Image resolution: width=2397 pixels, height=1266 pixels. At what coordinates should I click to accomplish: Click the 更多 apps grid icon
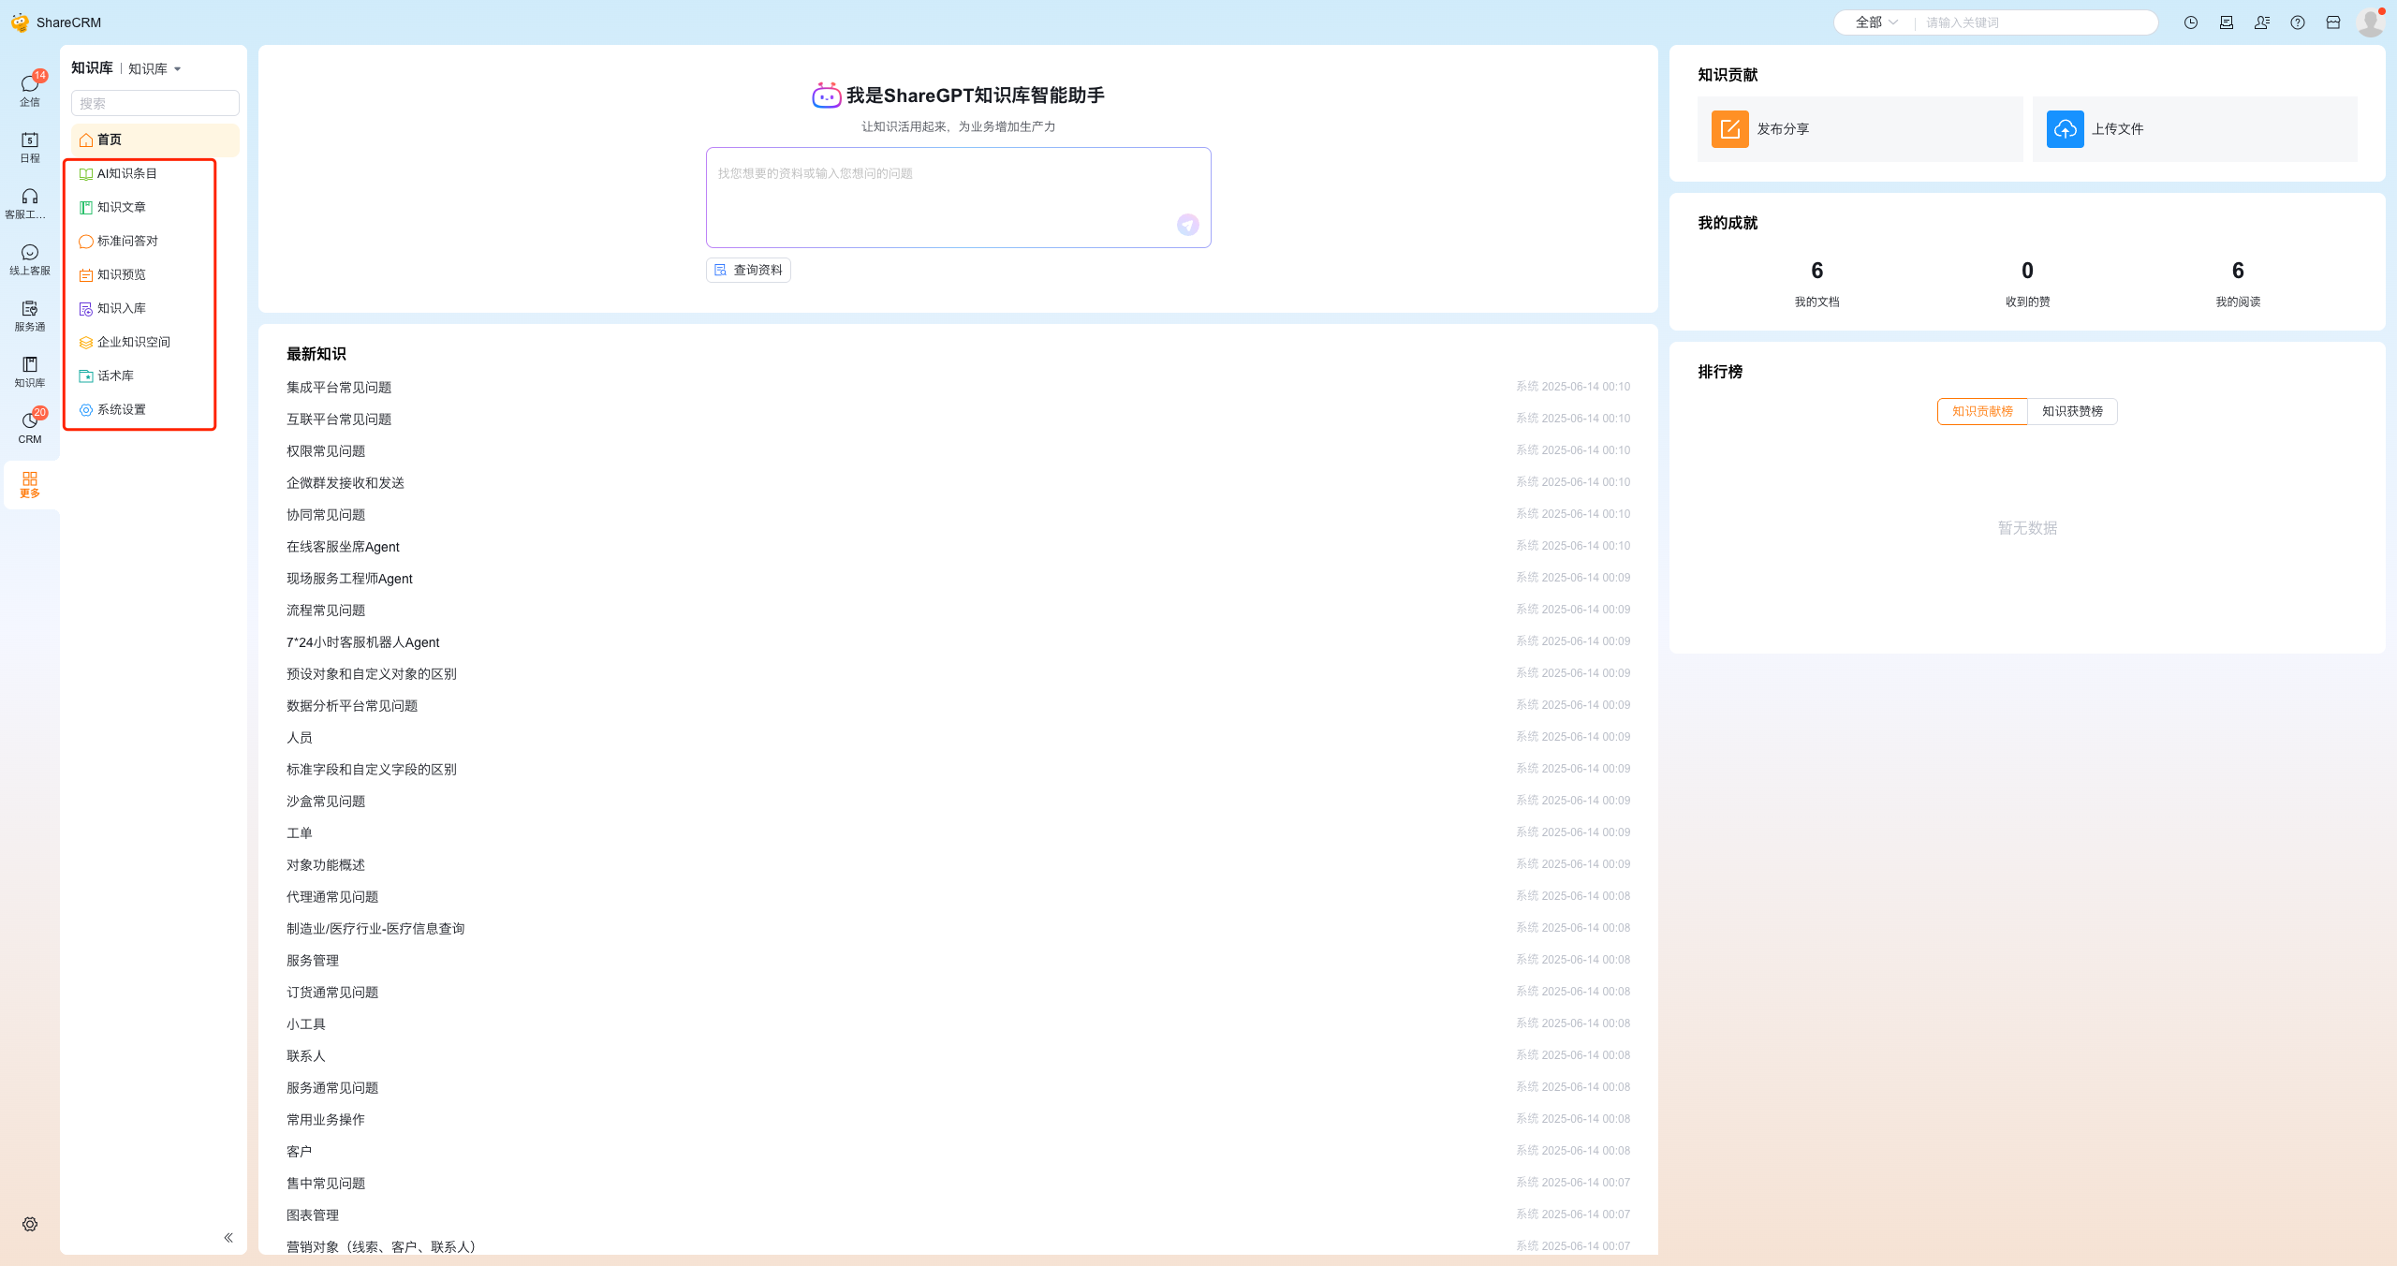click(x=30, y=483)
